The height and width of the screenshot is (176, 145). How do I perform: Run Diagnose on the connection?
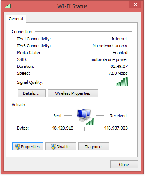click(93, 147)
